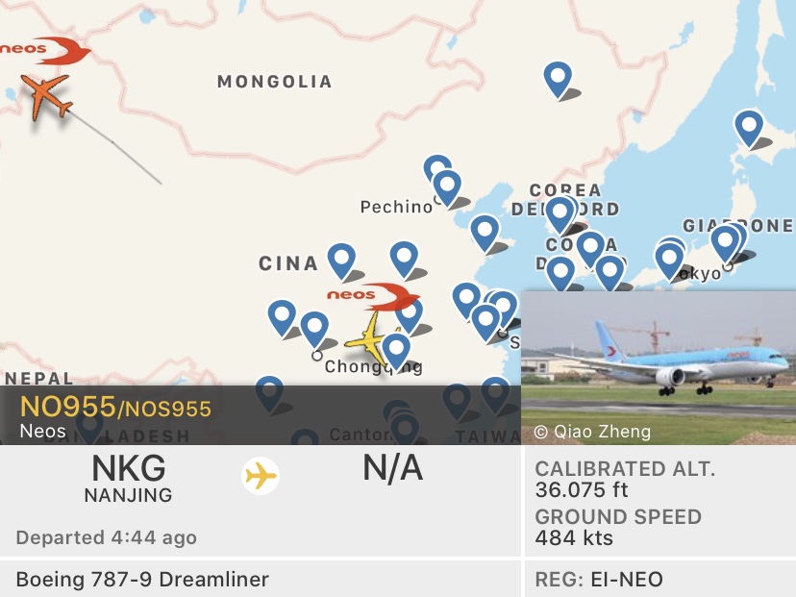Select the airport pin in northern Japan
796x597 pixels.
[749, 128]
